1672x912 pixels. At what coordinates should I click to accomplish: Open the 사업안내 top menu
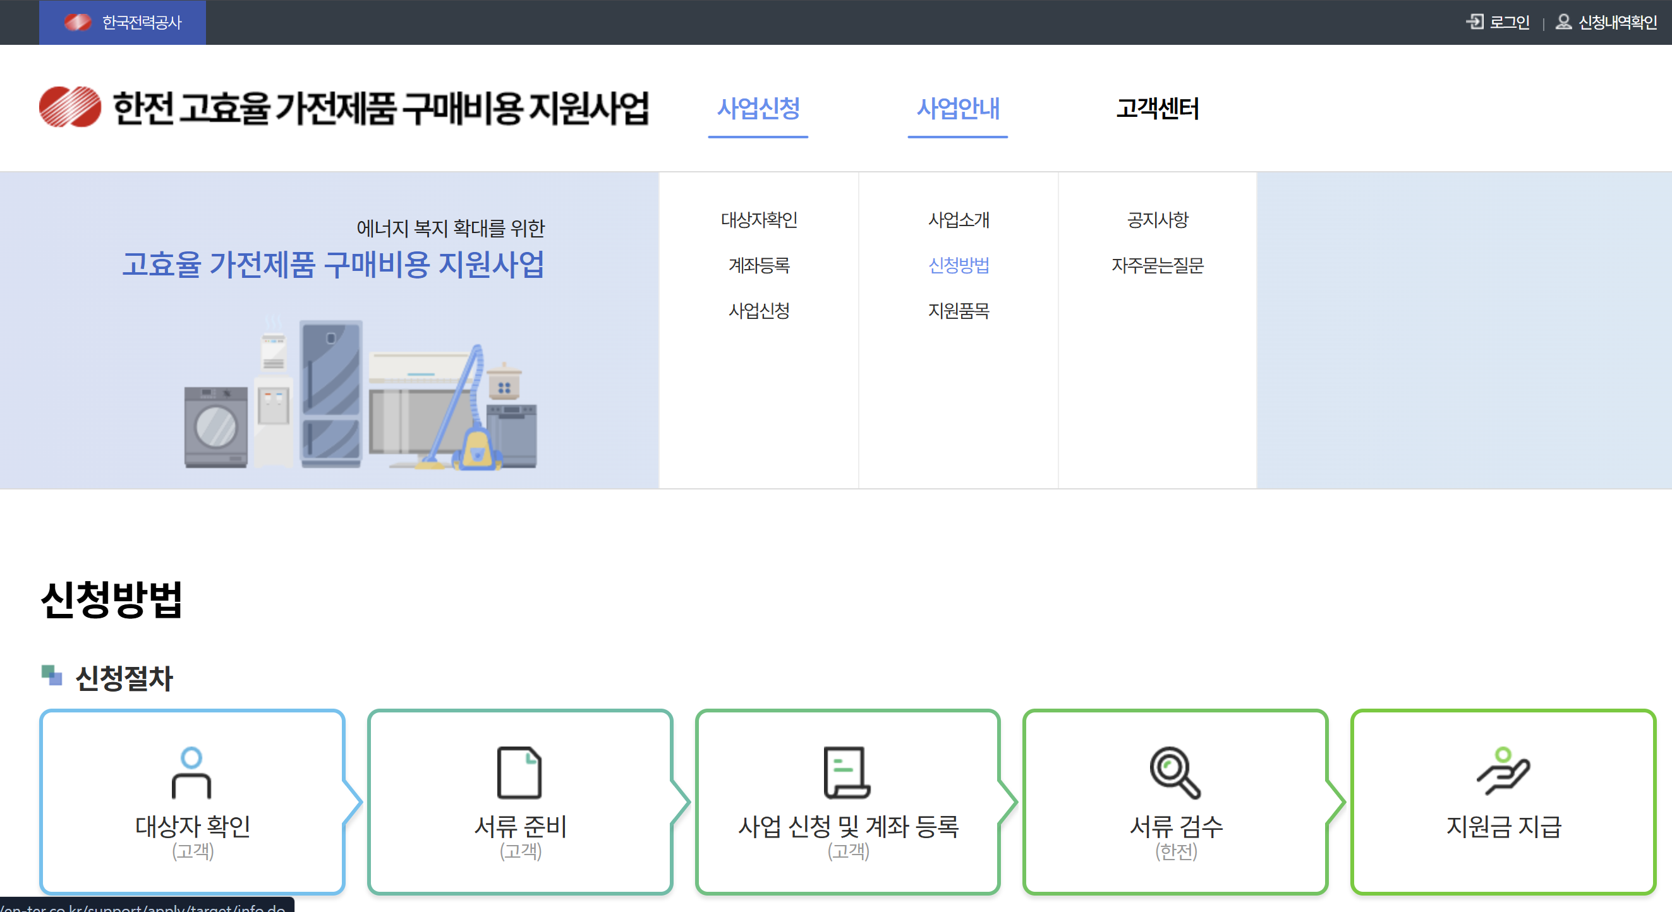point(957,109)
